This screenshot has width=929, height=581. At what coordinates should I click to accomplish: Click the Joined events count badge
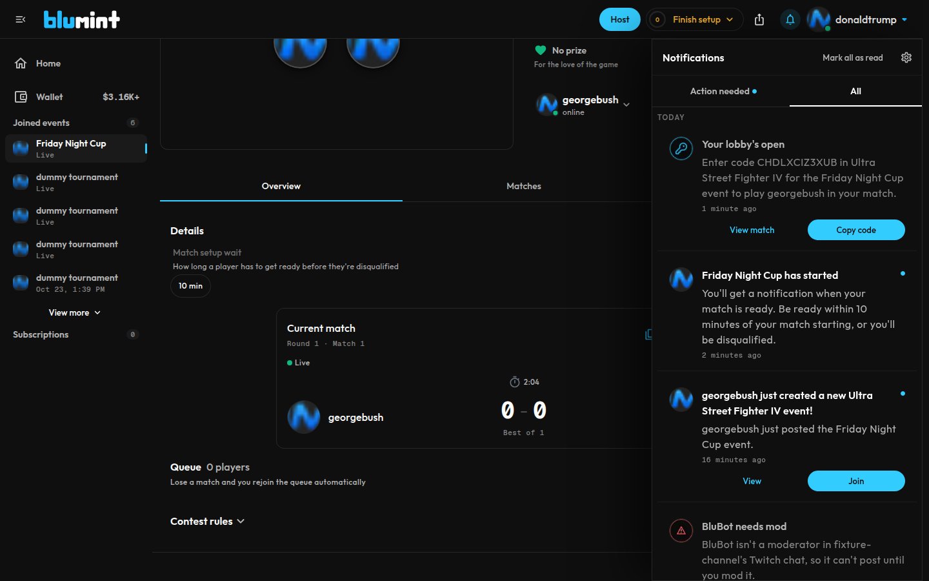click(133, 123)
